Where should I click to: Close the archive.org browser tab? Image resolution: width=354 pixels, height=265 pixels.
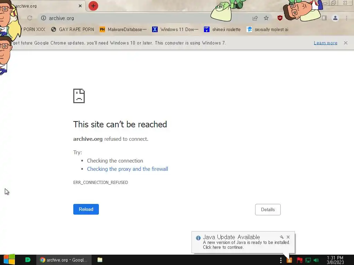[x=80, y=6]
